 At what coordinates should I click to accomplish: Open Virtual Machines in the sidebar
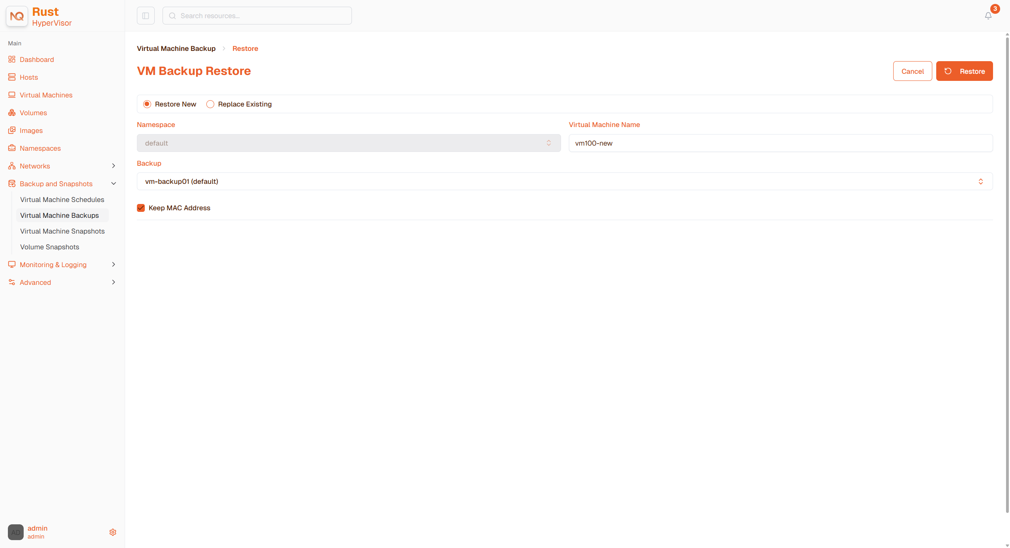pyautogui.click(x=46, y=95)
